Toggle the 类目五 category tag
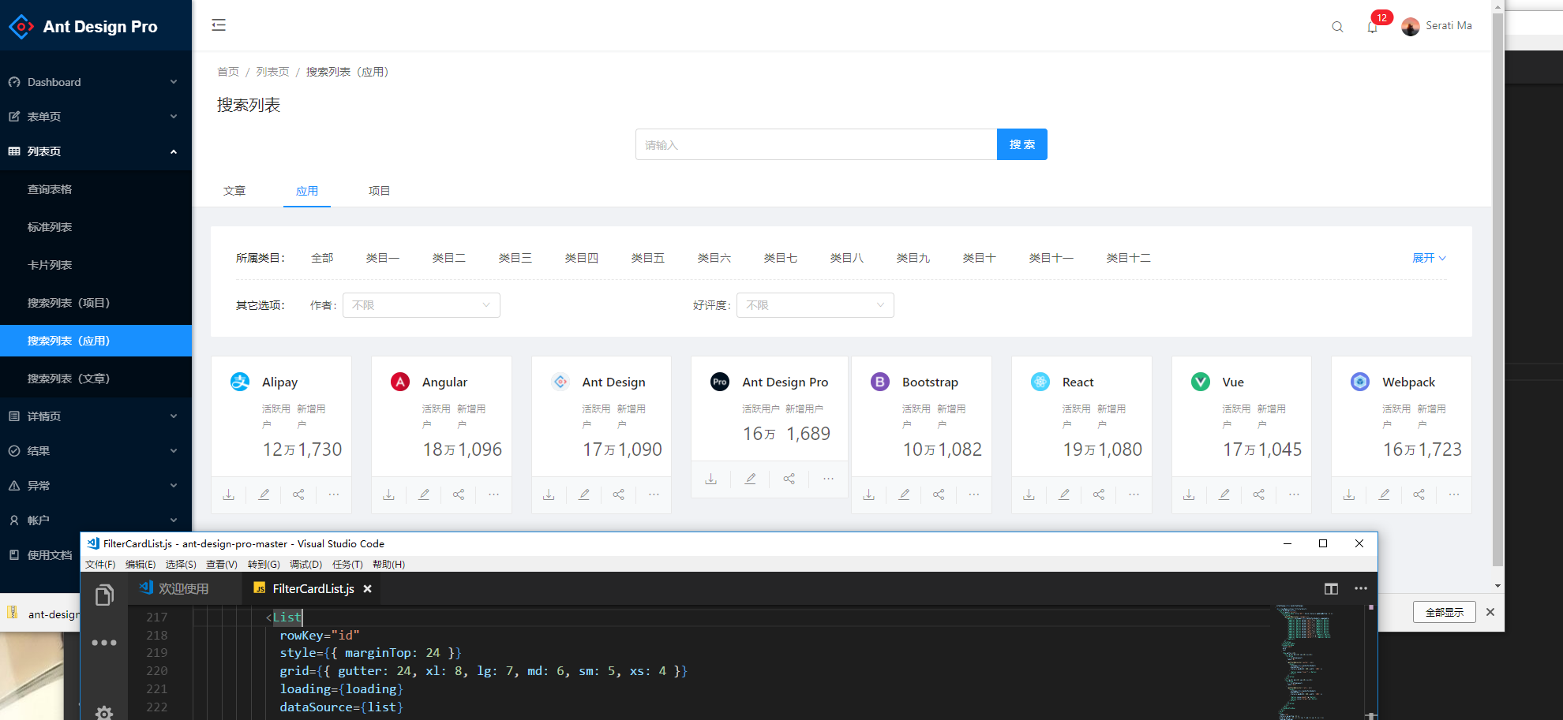The image size is (1563, 720). click(x=648, y=258)
